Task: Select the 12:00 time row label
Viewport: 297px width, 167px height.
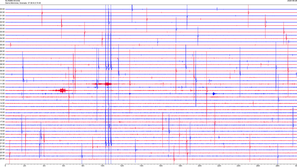Action: pyautogui.click(x=2, y=87)
